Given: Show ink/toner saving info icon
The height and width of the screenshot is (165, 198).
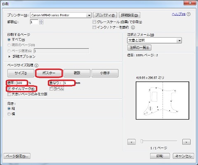Looking at the screenshot, I should [x=133, y=27].
